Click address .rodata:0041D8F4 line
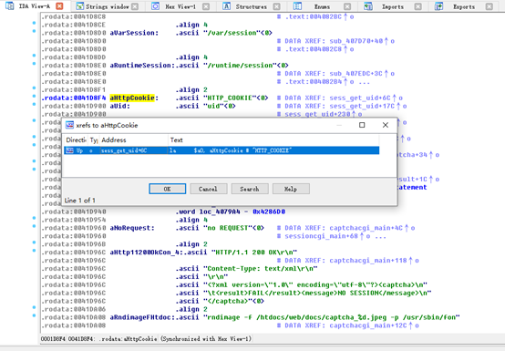505x351 pixels. pos(74,98)
